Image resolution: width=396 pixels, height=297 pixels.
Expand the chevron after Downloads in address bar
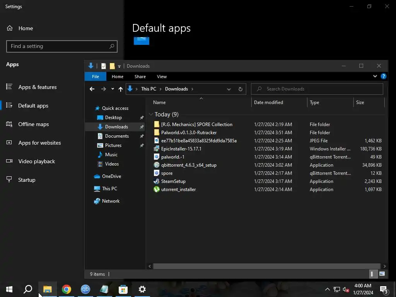[193, 89]
